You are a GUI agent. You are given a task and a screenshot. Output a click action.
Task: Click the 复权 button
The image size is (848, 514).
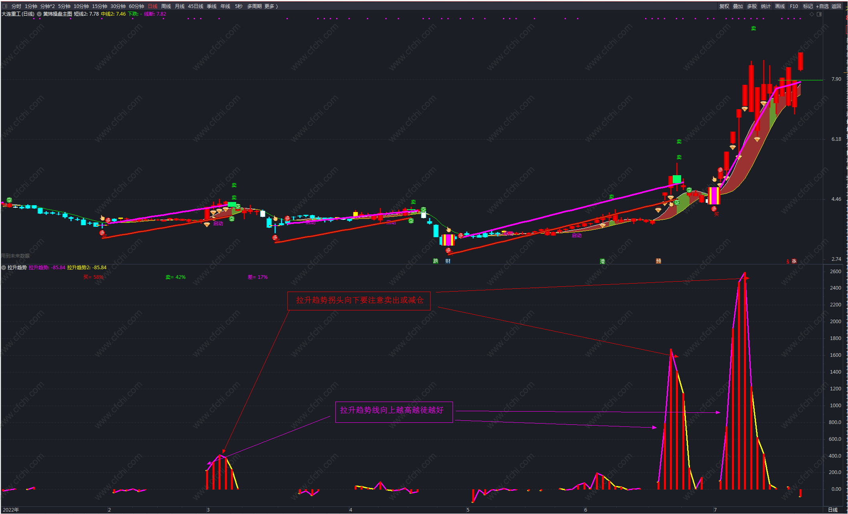(x=724, y=6)
